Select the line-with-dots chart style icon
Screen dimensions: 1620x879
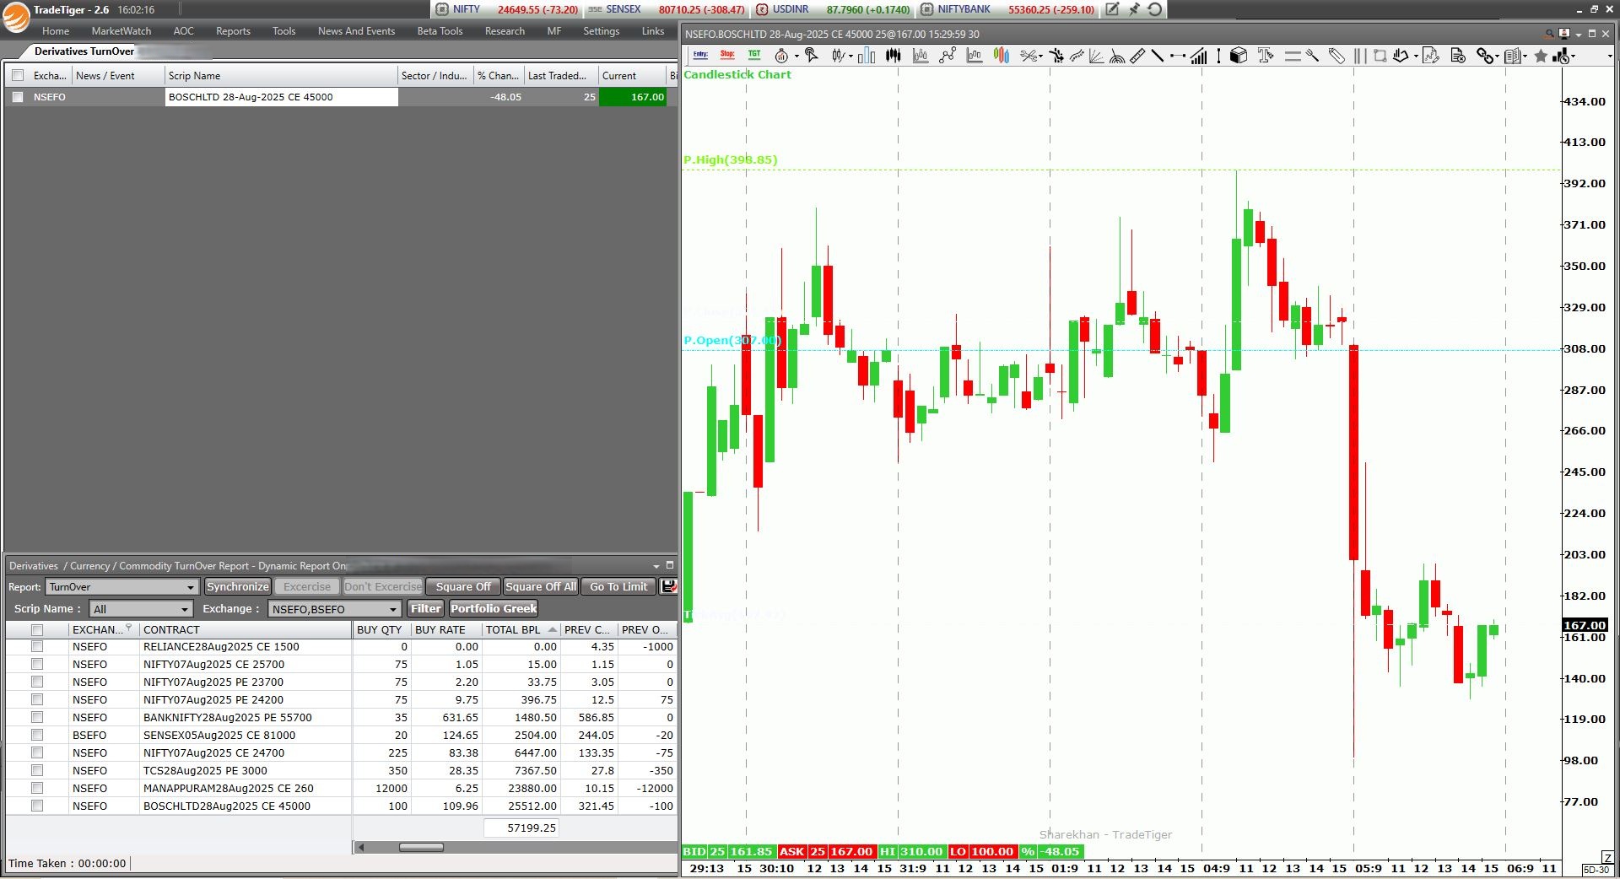[948, 56]
